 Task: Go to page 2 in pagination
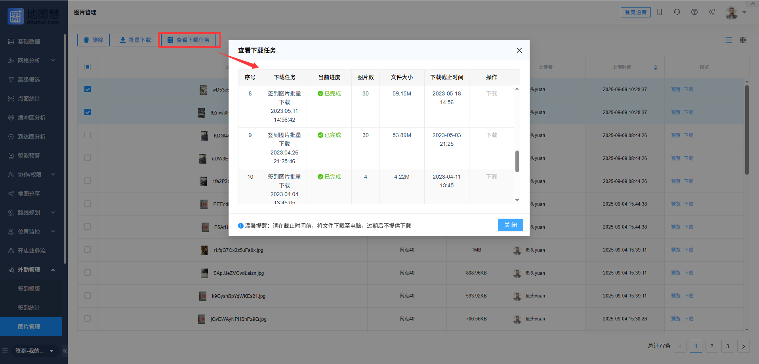point(712,346)
